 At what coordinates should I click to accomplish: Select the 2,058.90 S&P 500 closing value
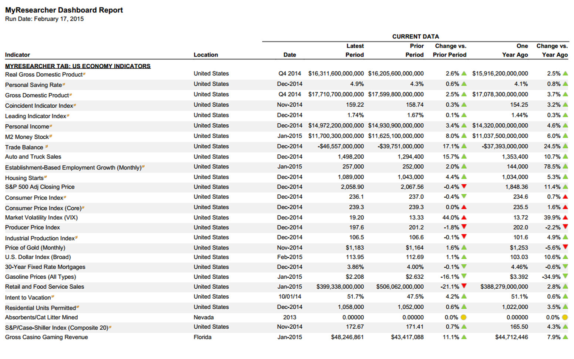[x=352, y=187]
